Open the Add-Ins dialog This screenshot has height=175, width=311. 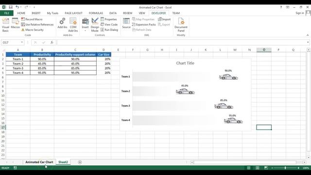pyautogui.click(x=62, y=23)
